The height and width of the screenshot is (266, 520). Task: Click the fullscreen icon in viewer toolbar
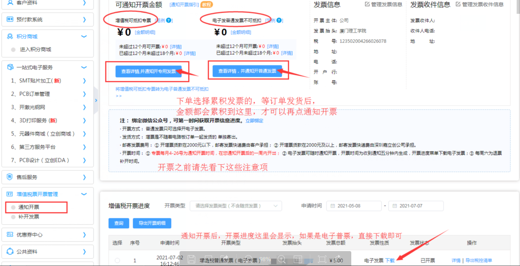[322, 259]
